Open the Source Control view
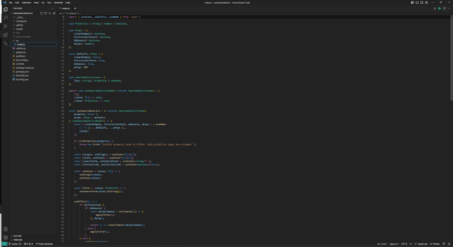The width and height of the screenshot is (453, 247). (x=5, y=26)
